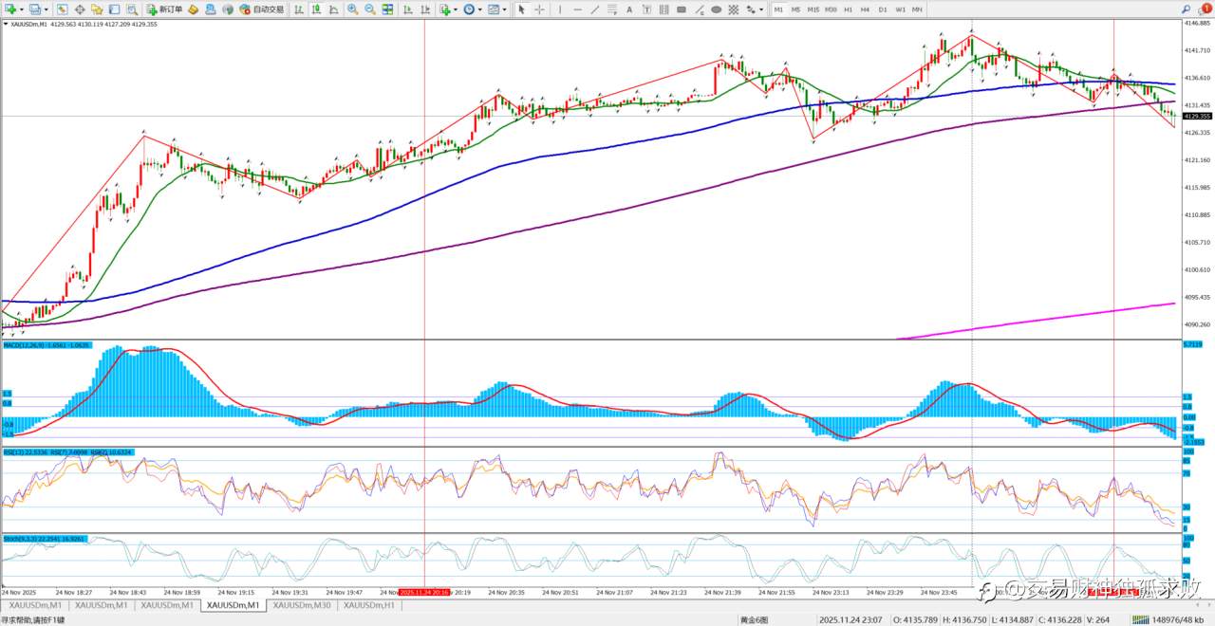Switch timeframe to D1
This screenshot has height=626, width=1215.
point(883,9)
